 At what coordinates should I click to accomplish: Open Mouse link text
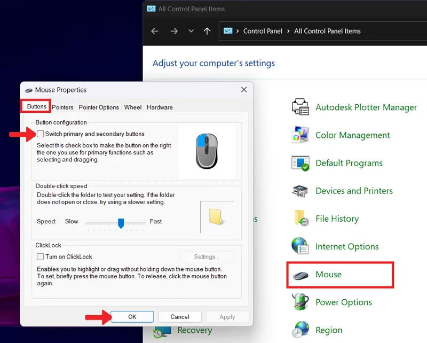(328, 274)
